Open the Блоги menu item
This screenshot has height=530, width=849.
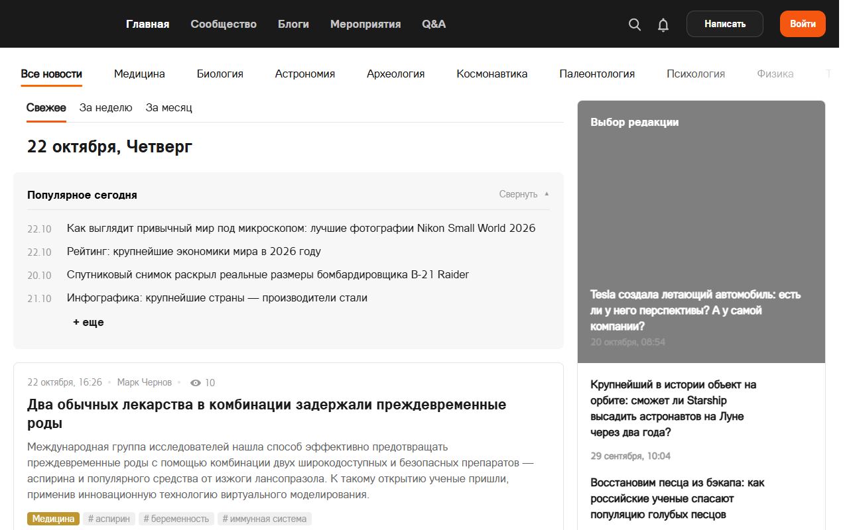pos(293,24)
